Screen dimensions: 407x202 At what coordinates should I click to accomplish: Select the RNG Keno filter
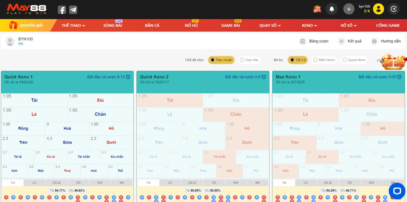click(x=324, y=60)
